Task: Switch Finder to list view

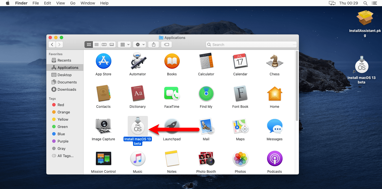Action: (x=97, y=45)
